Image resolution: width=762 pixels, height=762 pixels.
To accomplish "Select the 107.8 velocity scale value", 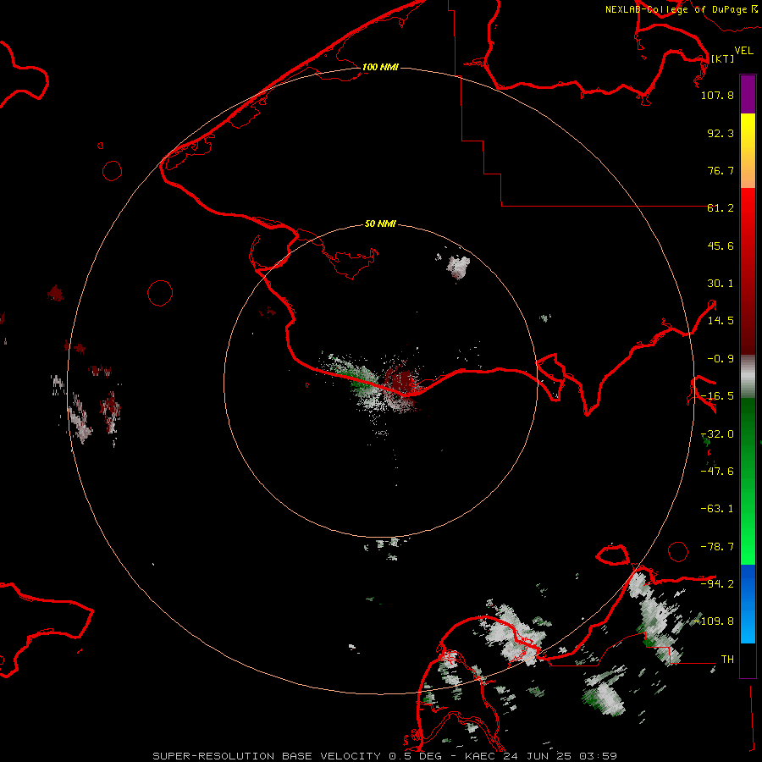I will pyautogui.click(x=717, y=95).
